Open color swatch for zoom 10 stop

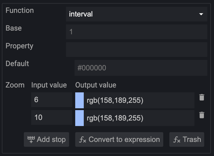[79, 118]
